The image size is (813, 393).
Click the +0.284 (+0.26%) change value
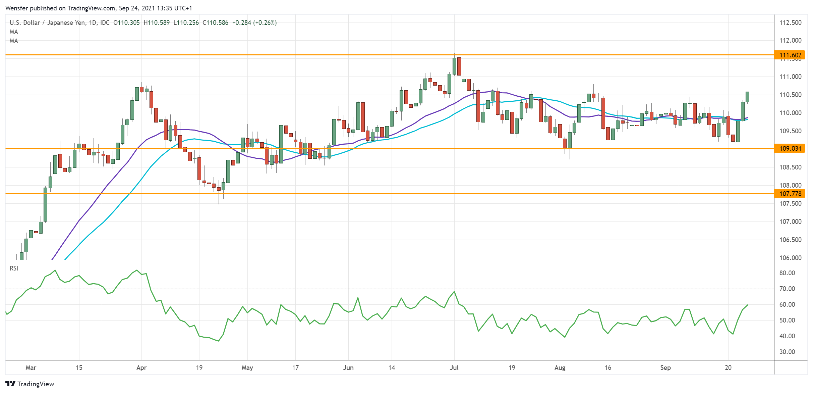click(254, 22)
